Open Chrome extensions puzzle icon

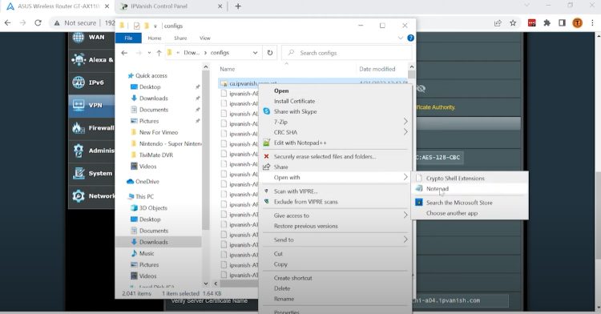pos(547,23)
